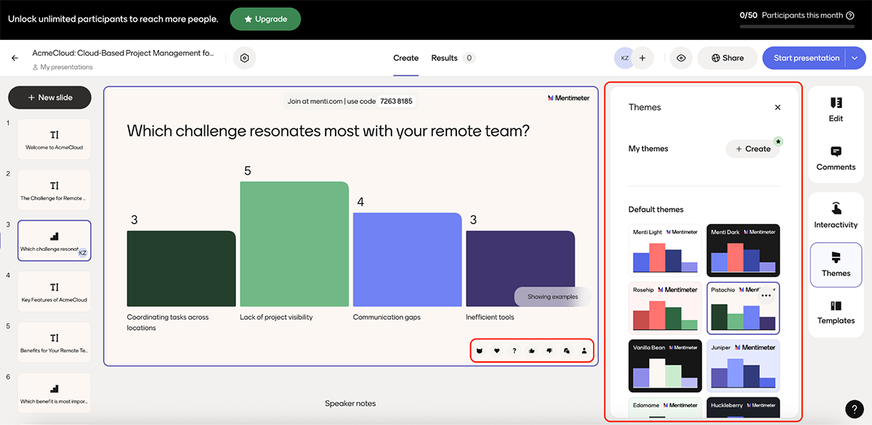Screen dimensions: 872x425
Task: Click the question mark reaction icon
Action: click(514, 351)
